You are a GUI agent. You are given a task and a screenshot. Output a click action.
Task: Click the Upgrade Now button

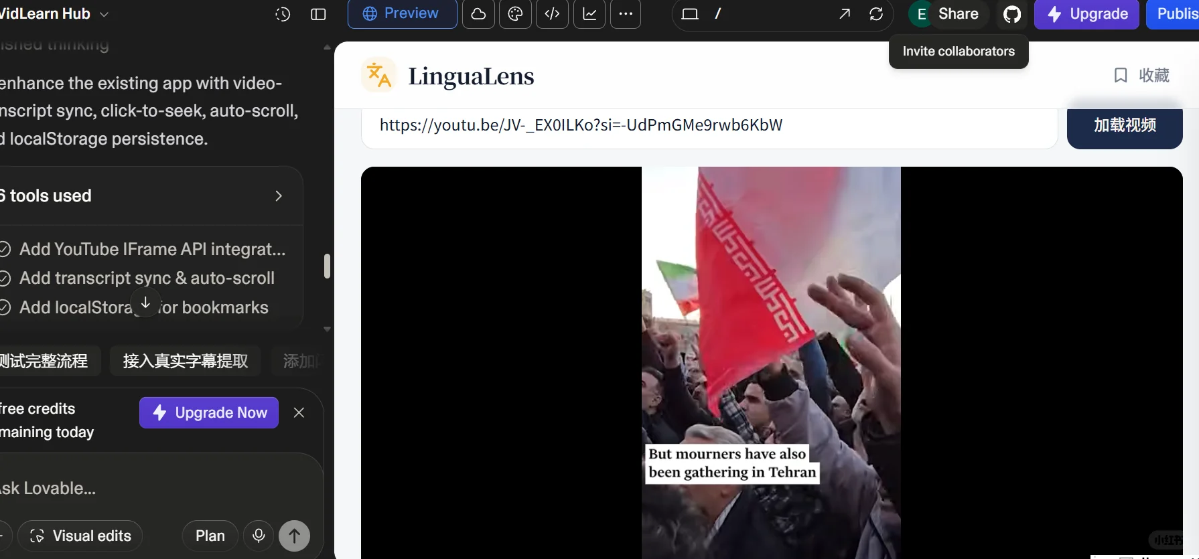click(209, 412)
